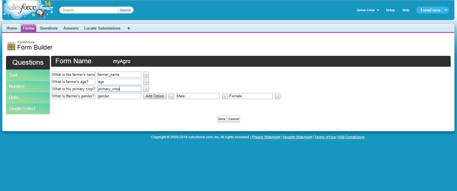Open Setup link
Image resolution: width=457 pixels, height=191 pixels.
390,10
